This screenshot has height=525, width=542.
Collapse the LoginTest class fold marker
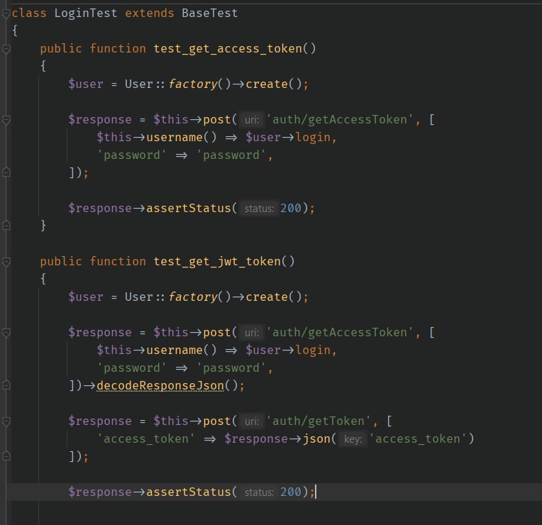(6, 13)
